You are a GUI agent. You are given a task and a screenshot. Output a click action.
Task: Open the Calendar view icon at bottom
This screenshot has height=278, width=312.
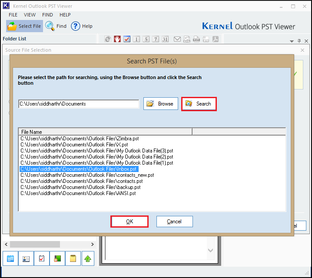click(x=10, y=258)
